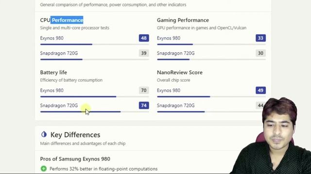Click the green plus icon beside floating-point pro
311x174 pixels.
(44, 169)
